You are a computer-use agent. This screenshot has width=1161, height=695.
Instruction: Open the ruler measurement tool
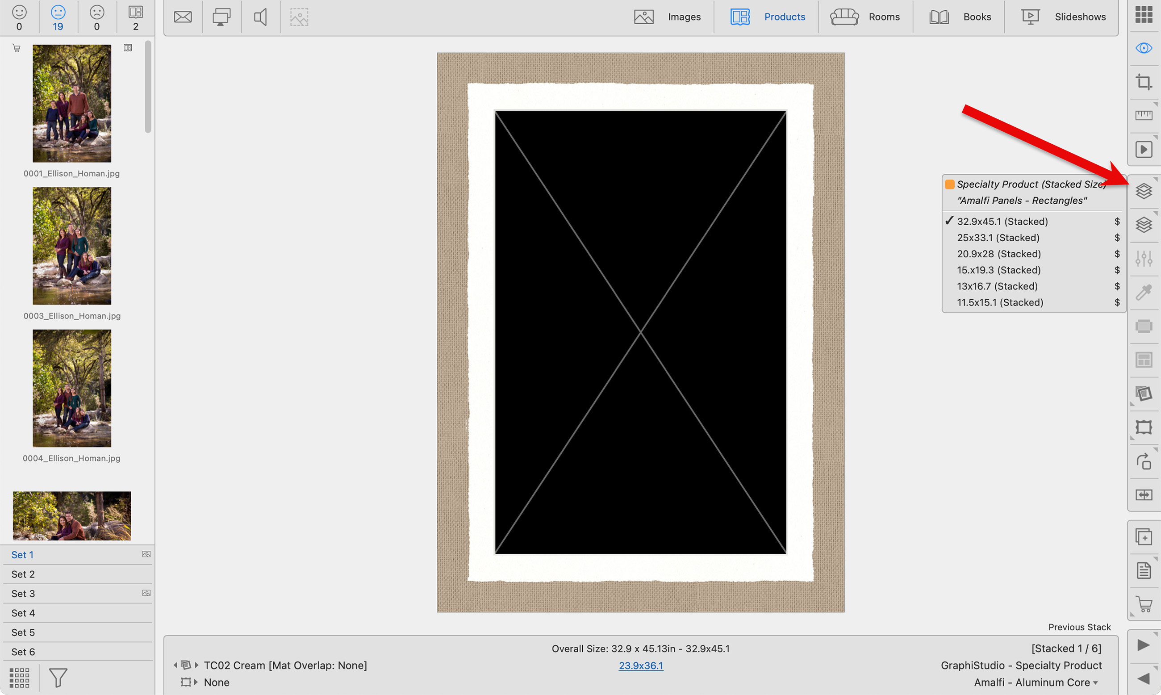pos(1144,115)
